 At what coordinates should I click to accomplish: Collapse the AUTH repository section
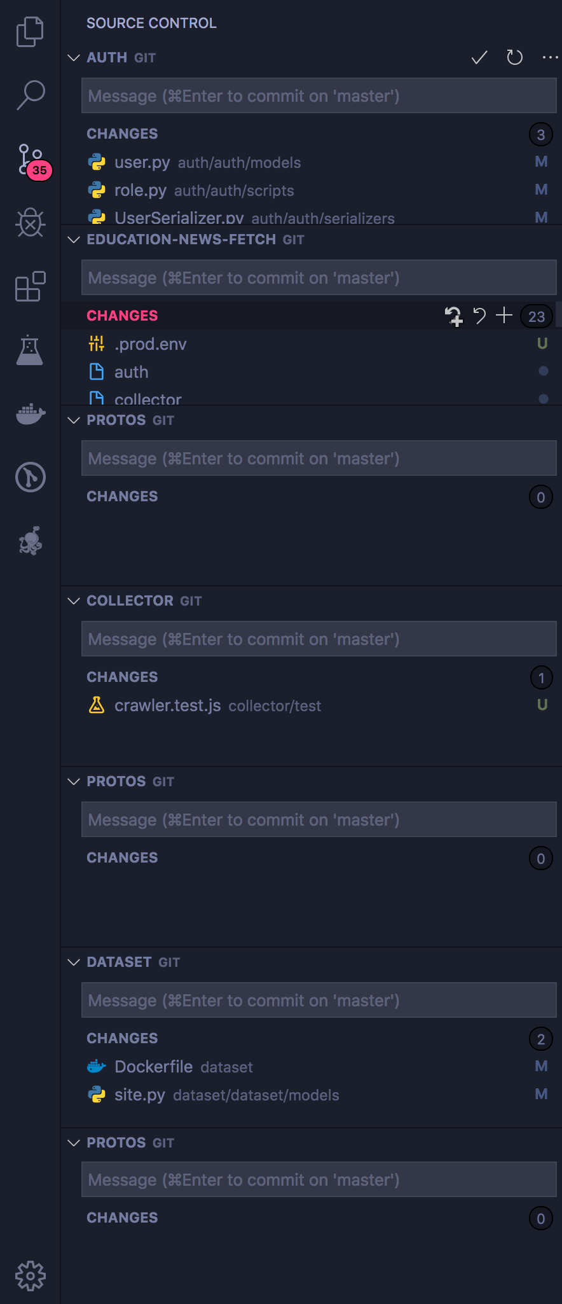click(73, 57)
